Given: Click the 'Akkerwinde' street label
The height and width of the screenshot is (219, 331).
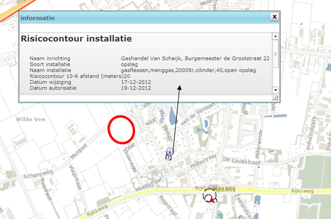Looking at the screenshot, I should pyautogui.click(x=259, y=144).
